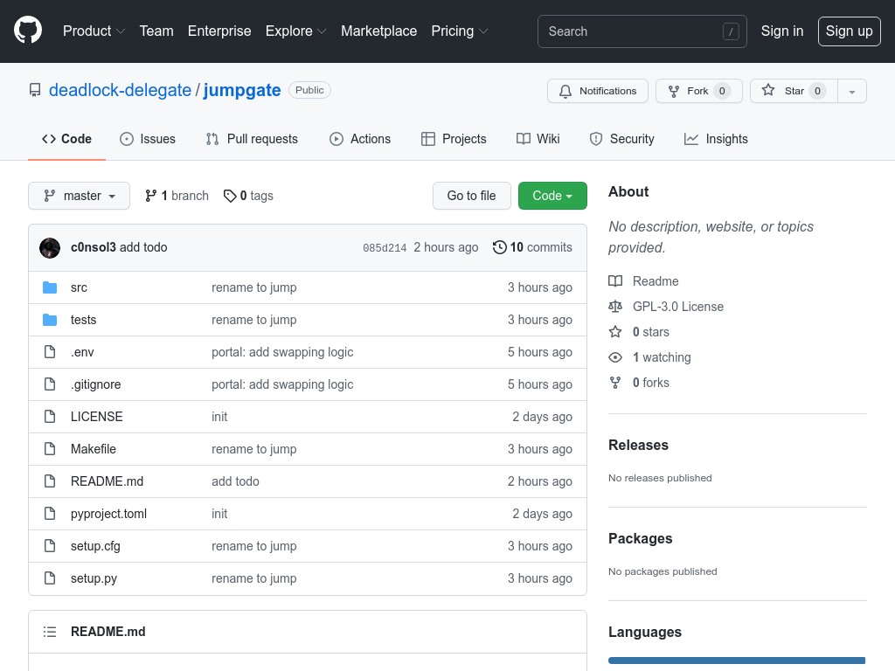The image size is (895, 671).
Task: Click the Notifications button
Action: click(598, 91)
